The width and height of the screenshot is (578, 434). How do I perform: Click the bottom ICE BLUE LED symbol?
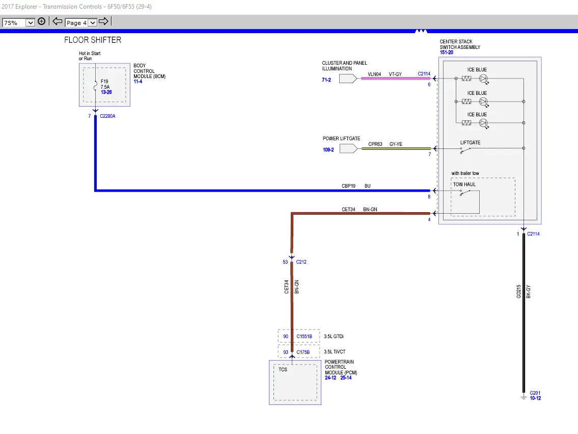coord(484,123)
